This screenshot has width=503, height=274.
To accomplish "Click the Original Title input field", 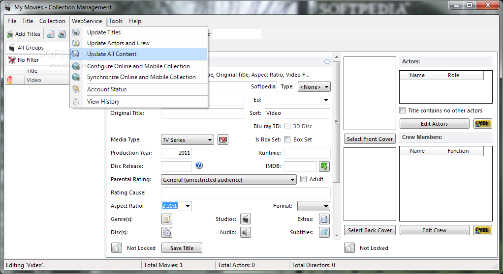I will point(202,113).
